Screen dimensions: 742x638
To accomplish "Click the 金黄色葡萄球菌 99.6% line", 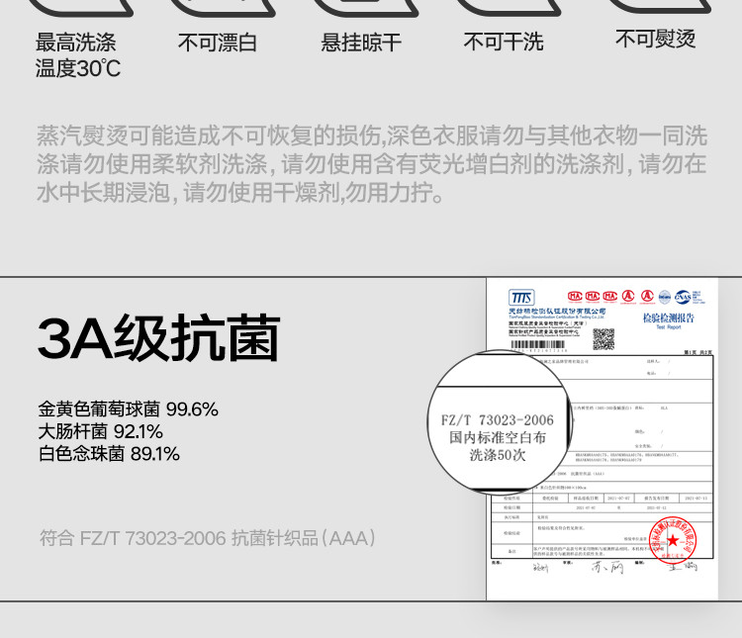I will click(x=128, y=410).
